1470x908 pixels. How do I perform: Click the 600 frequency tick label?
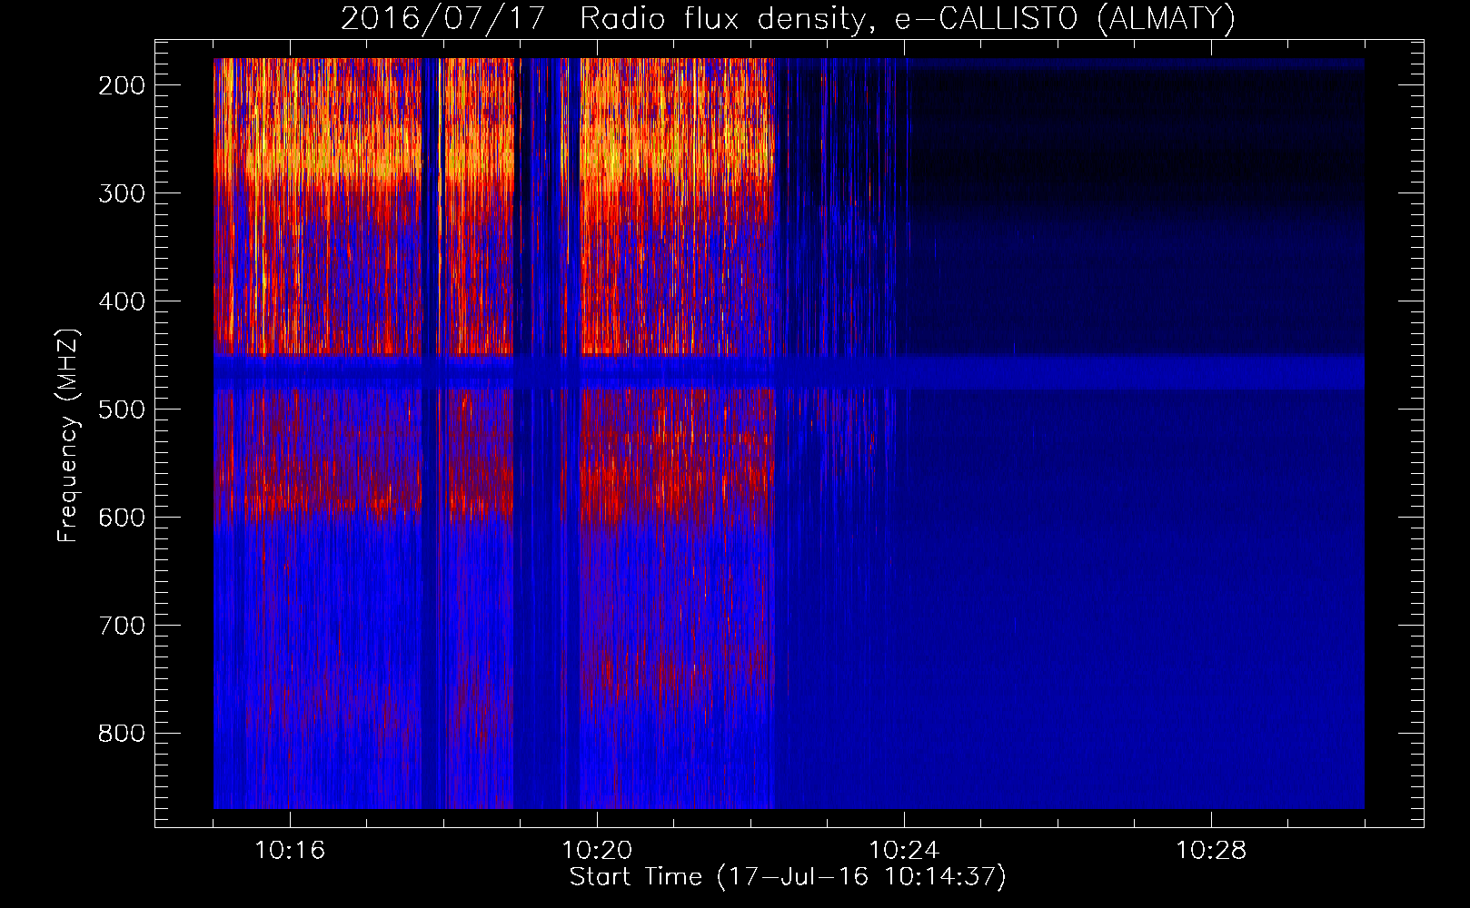pos(122,518)
